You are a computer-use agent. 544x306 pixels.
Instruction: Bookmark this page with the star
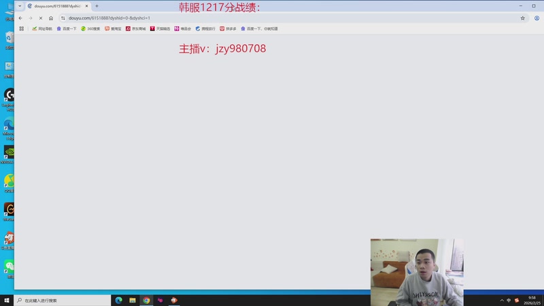[522, 18]
